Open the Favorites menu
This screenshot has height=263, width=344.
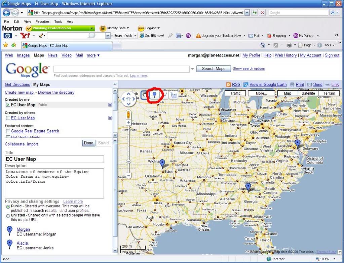point(43,21)
